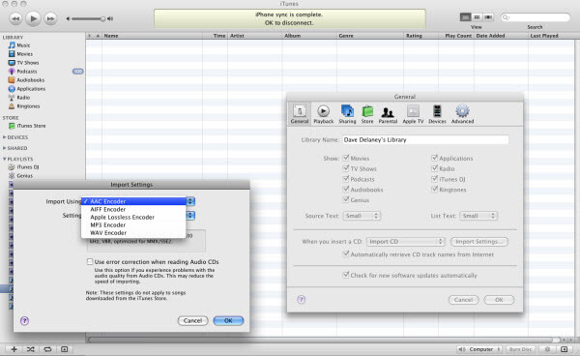Image resolution: width=580 pixels, height=356 pixels.
Task: Open Source Text size dropdown
Action: tap(362, 216)
